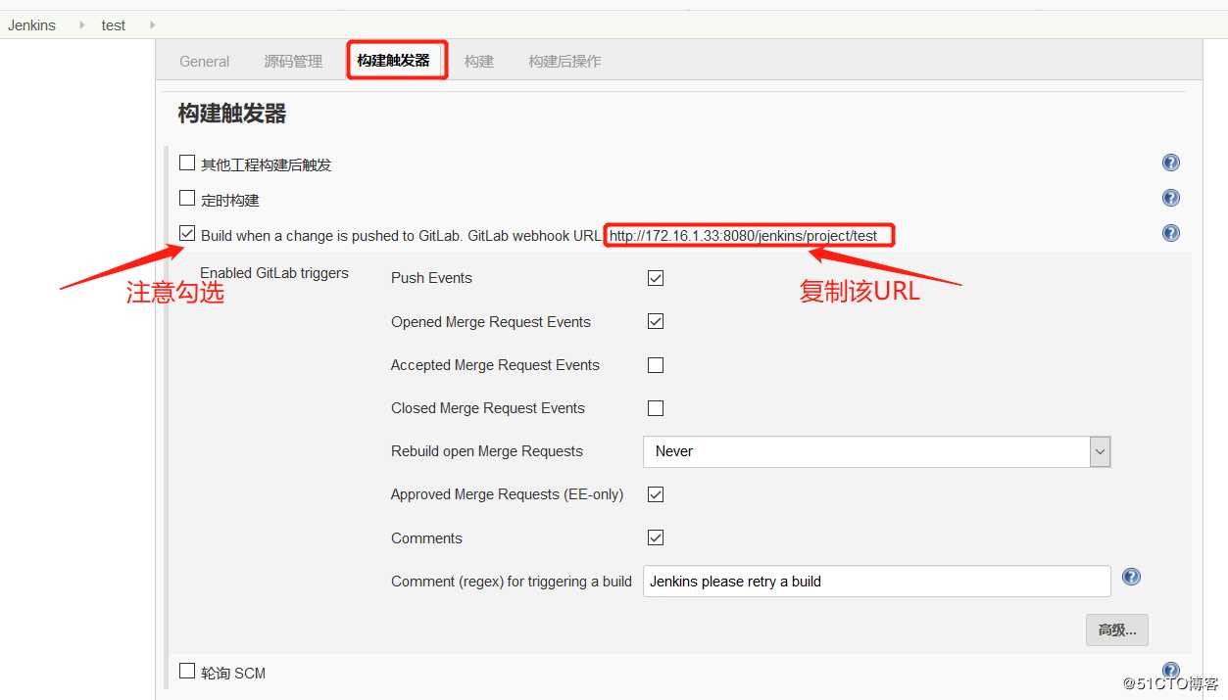Open help for 定时构建 option
This screenshot has height=700, width=1228.
1170,198
